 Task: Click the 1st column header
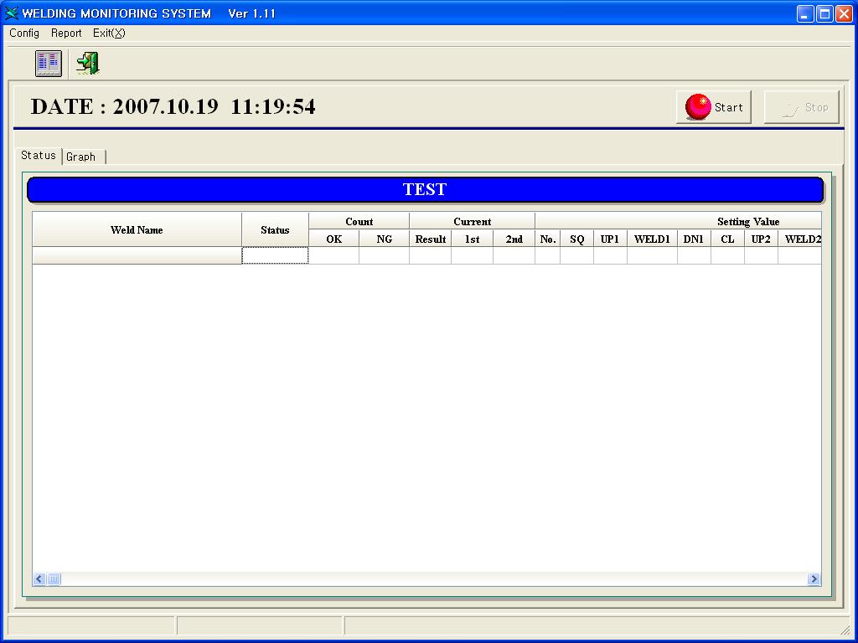click(473, 239)
